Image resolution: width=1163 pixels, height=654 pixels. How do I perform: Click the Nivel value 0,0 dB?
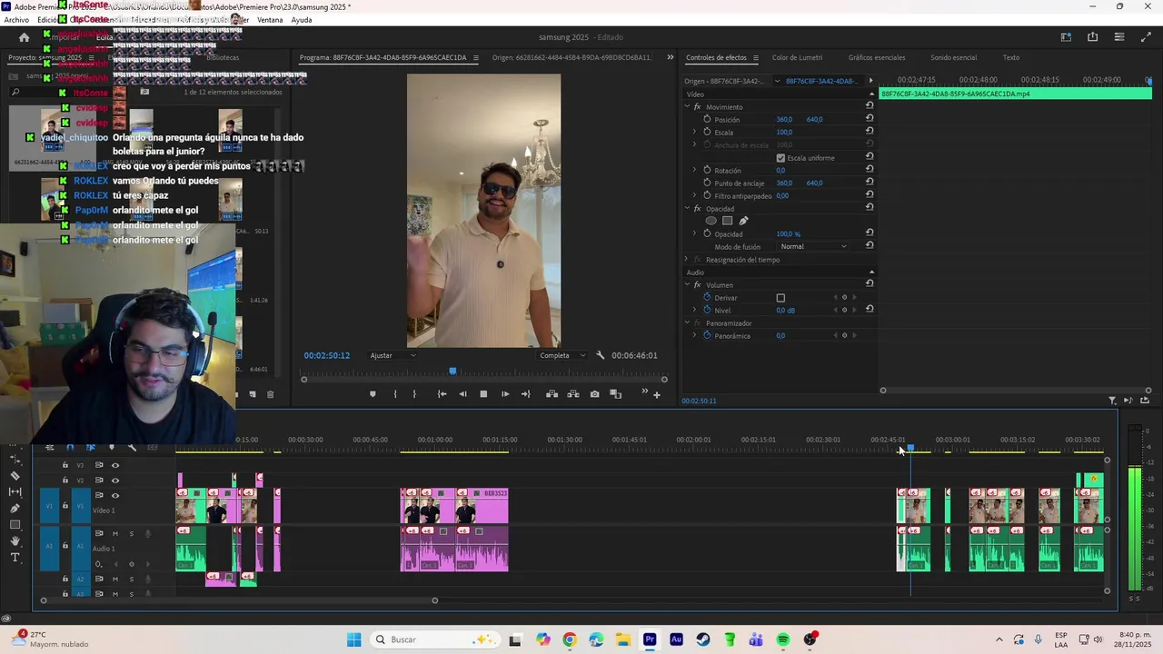785,311
